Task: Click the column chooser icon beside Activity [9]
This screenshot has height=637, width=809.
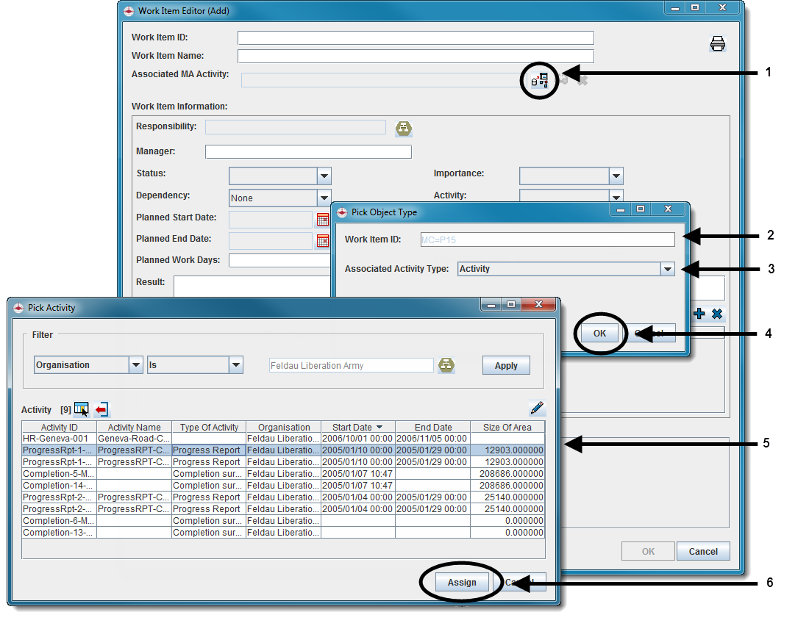Action: pyautogui.click(x=82, y=409)
